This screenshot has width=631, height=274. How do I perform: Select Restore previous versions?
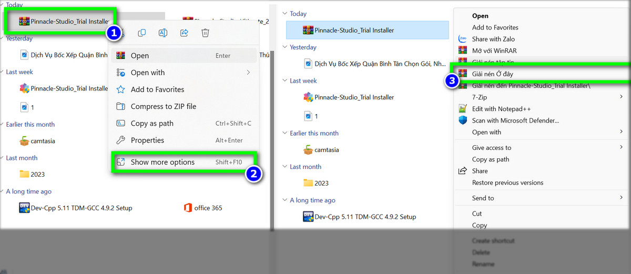click(507, 182)
